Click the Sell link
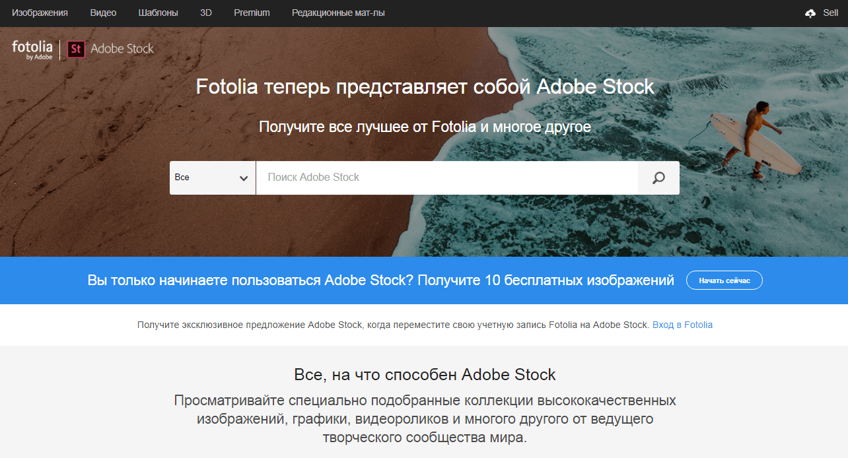Viewport: 848px width, 458px height. click(x=831, y=13)
